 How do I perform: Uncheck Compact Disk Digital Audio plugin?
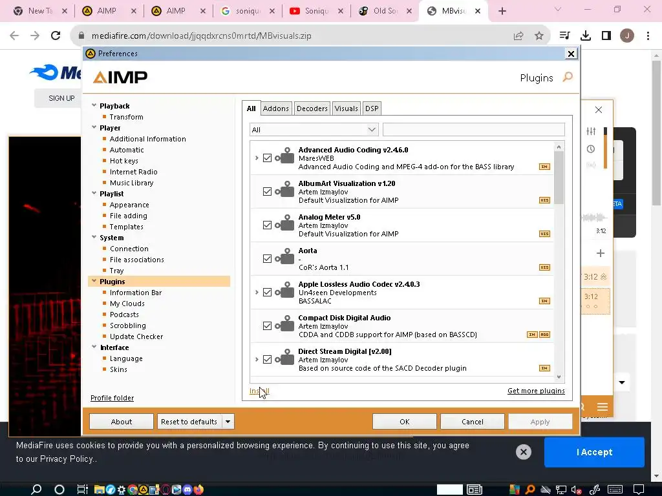267,325
